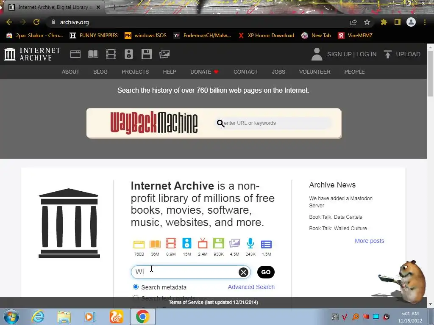The image size is (434, 325).
Task: Toggle Chrome side panel icon
Action: pyautogui.click(x=398, y=22)
